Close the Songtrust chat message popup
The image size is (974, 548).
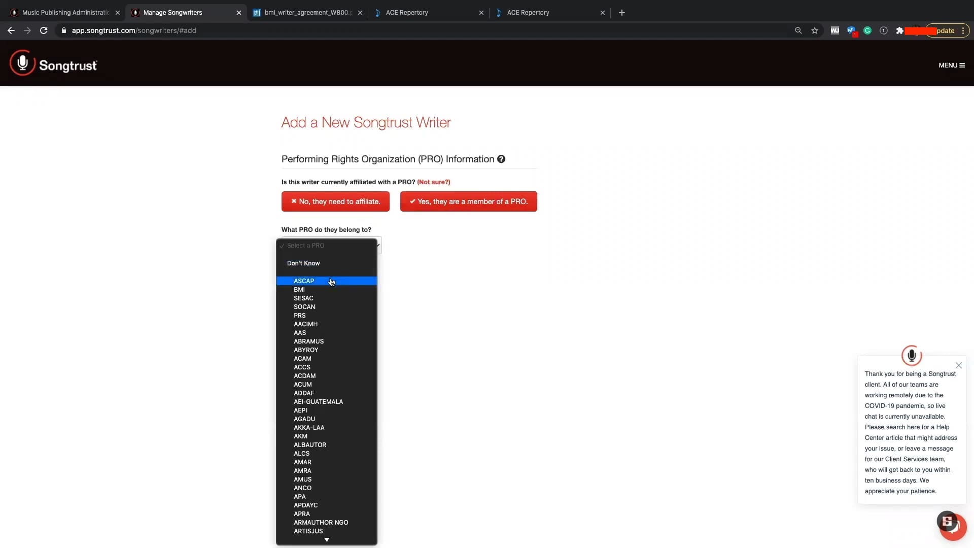(x=958, y=365)
